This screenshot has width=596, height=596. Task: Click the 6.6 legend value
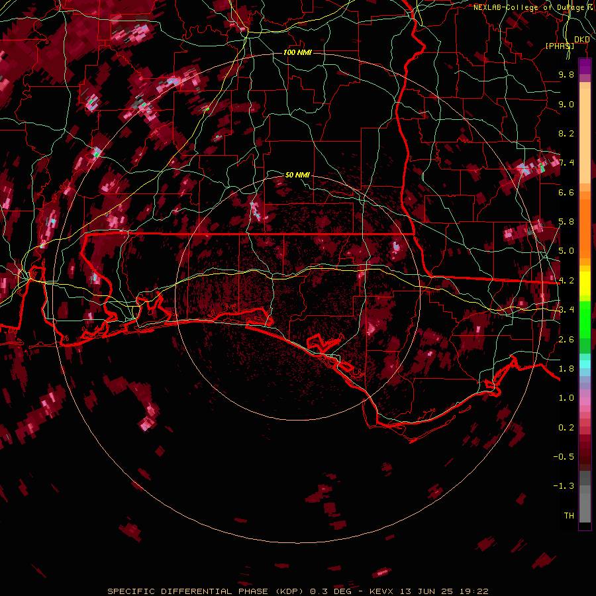[x=566, y=193]
